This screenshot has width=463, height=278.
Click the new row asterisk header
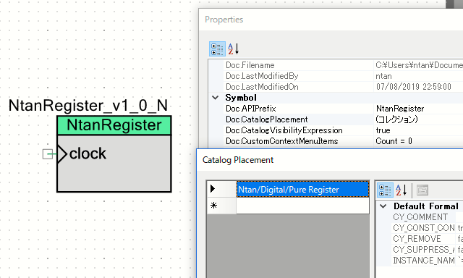click(221, 206)
